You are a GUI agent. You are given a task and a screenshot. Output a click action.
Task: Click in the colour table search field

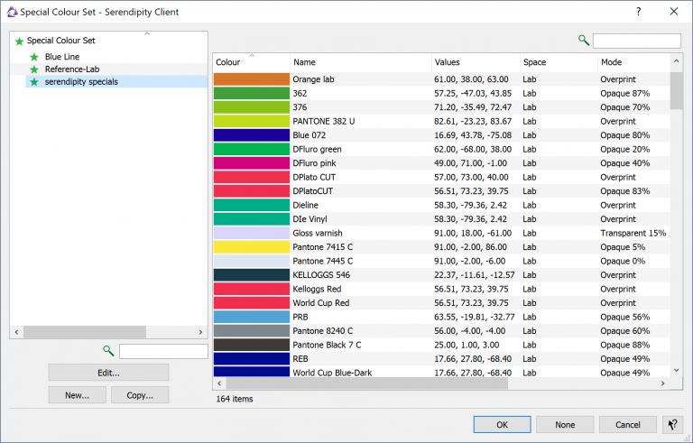tap(636, 41)
